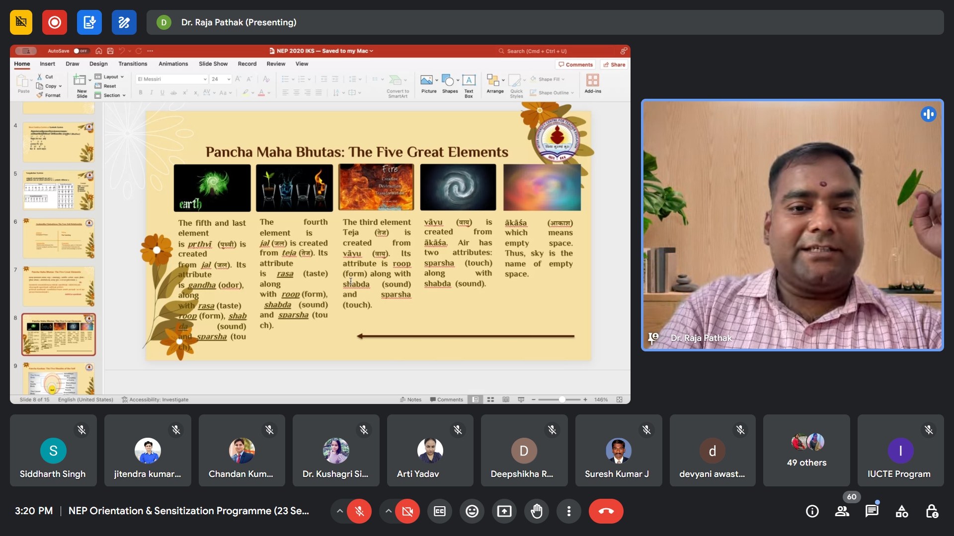Open the more options three-dot menu

568,511
